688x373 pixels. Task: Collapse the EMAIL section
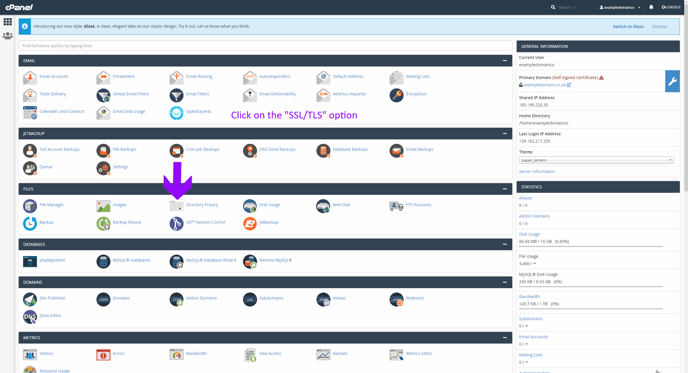click(x=505, y=61)
